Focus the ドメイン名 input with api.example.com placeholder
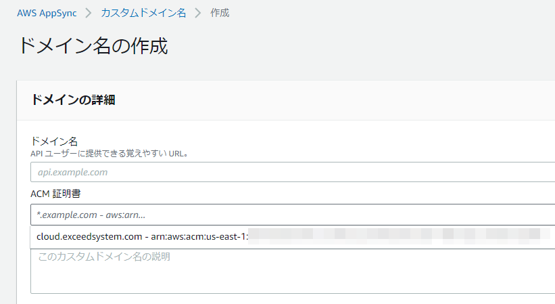Viewport: 555px width, 304px height. click(293, 172)
